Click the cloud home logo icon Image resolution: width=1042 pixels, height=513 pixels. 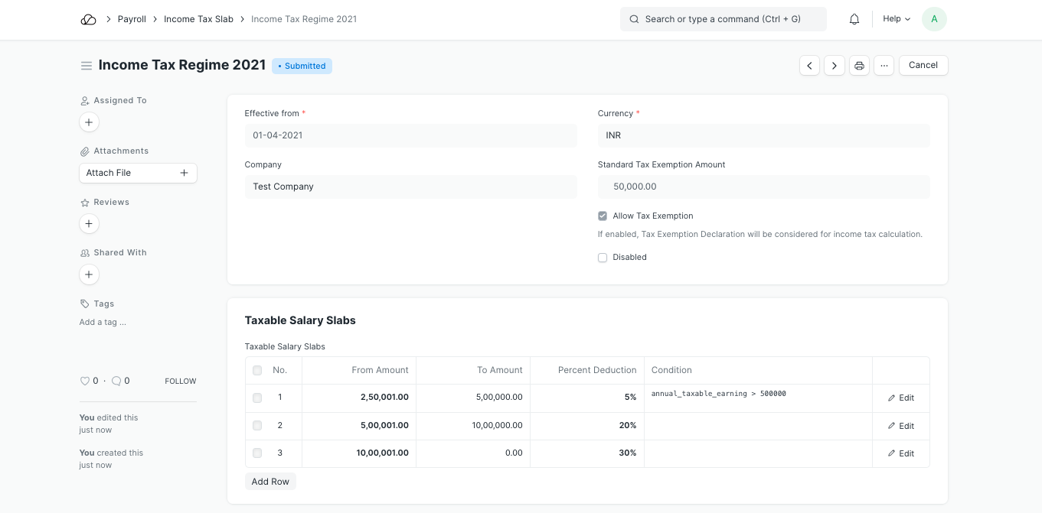tap(88, 19)
